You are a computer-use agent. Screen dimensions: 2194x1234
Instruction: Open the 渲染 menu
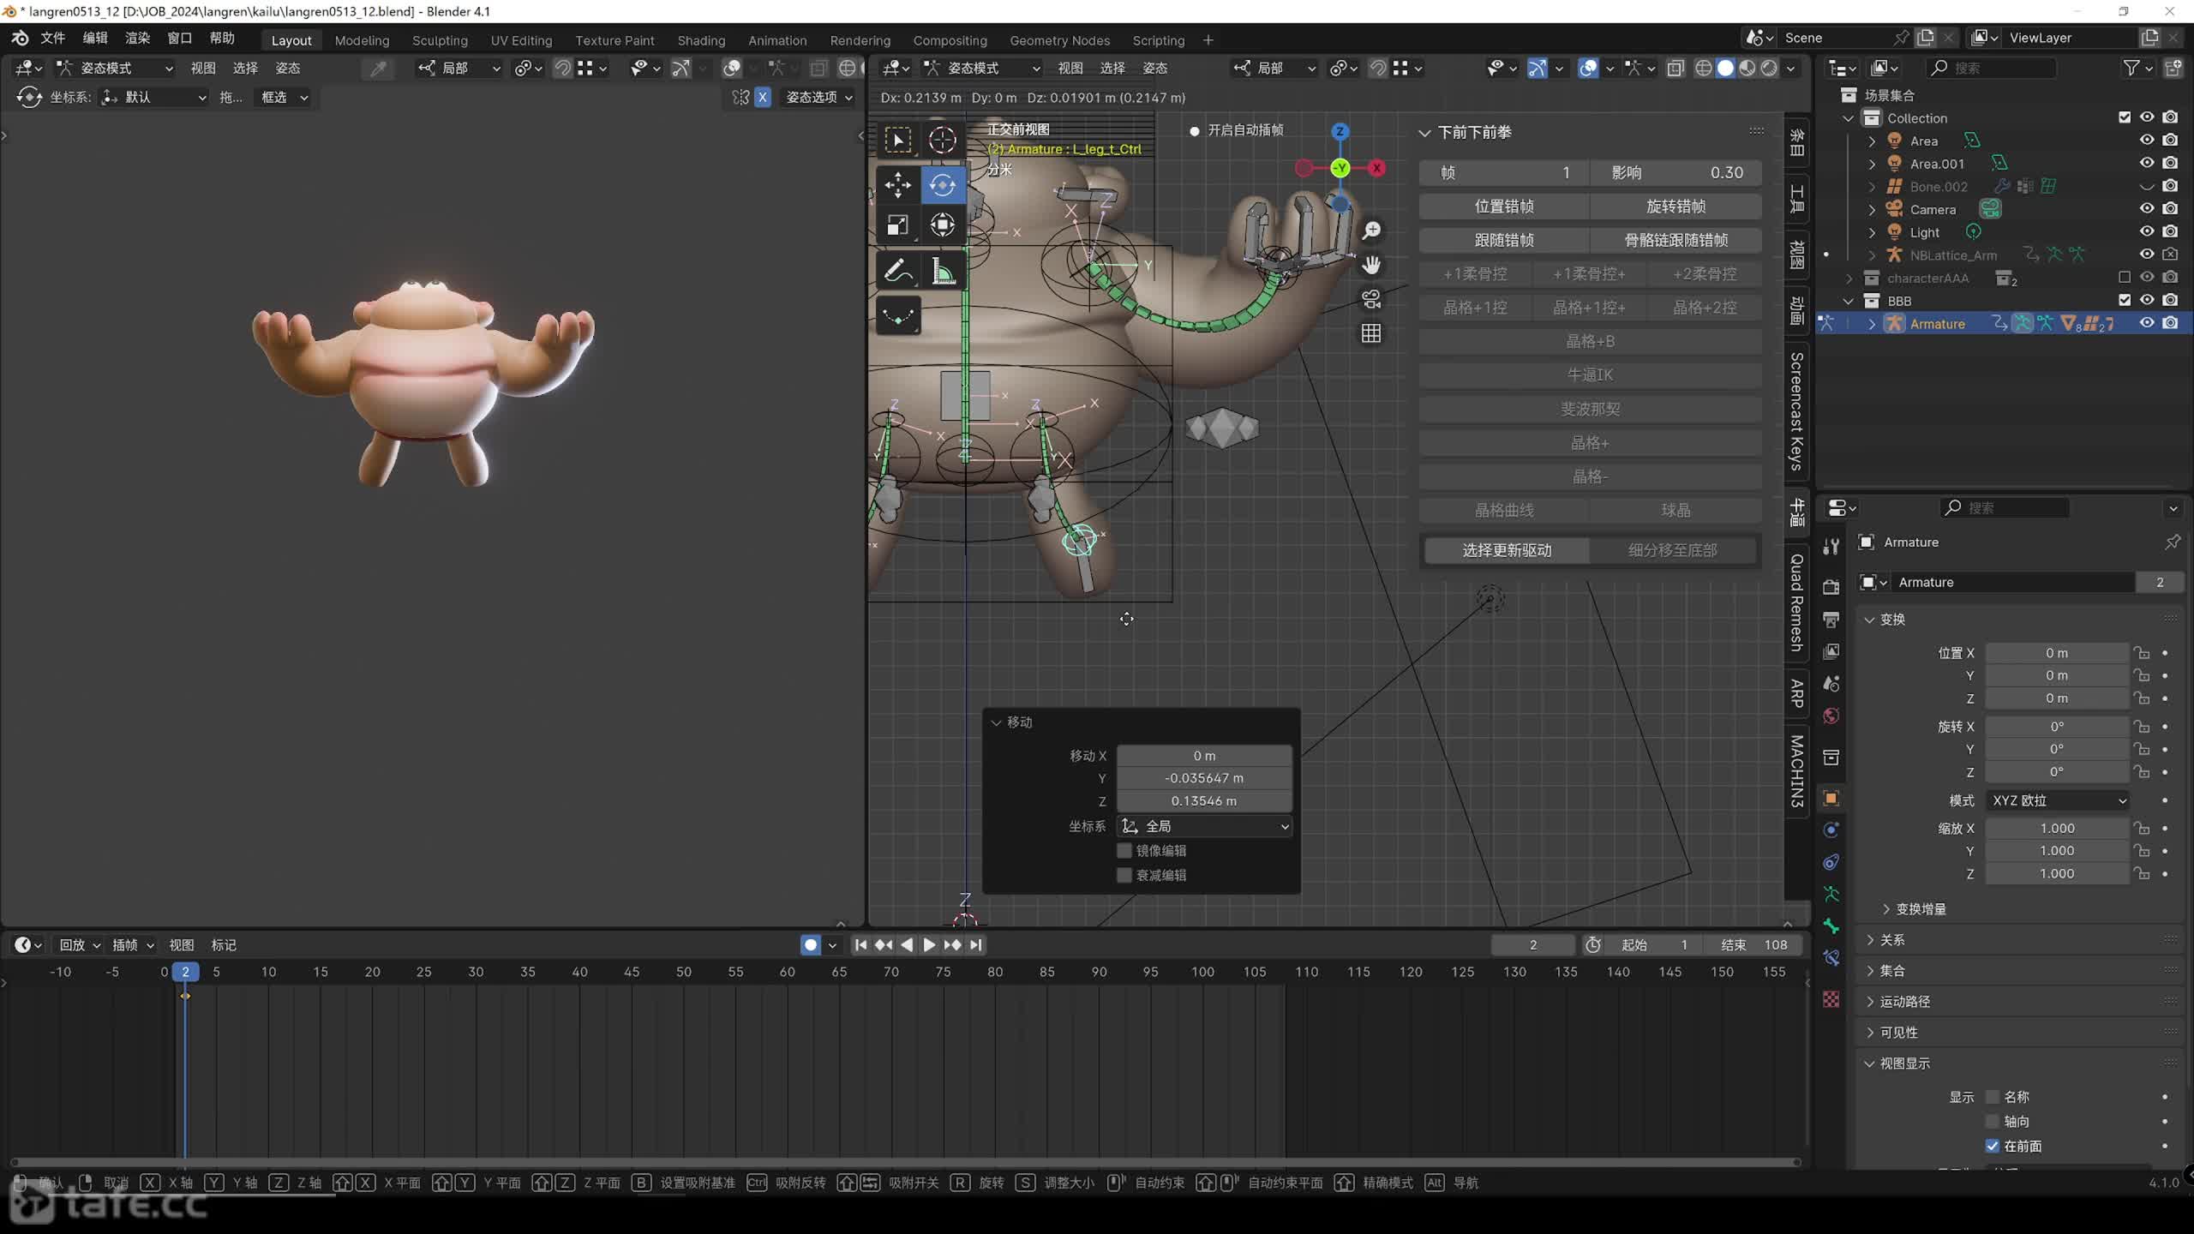point(137,38)
